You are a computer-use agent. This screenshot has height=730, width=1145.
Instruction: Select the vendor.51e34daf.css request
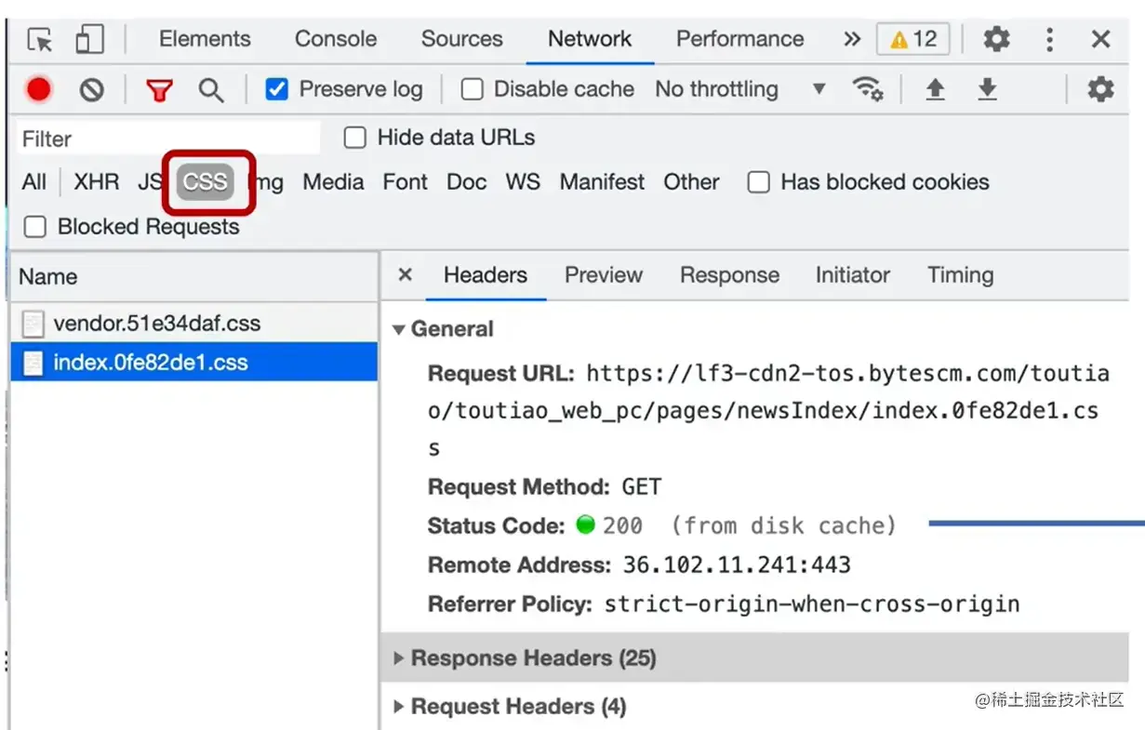[156, 324]
